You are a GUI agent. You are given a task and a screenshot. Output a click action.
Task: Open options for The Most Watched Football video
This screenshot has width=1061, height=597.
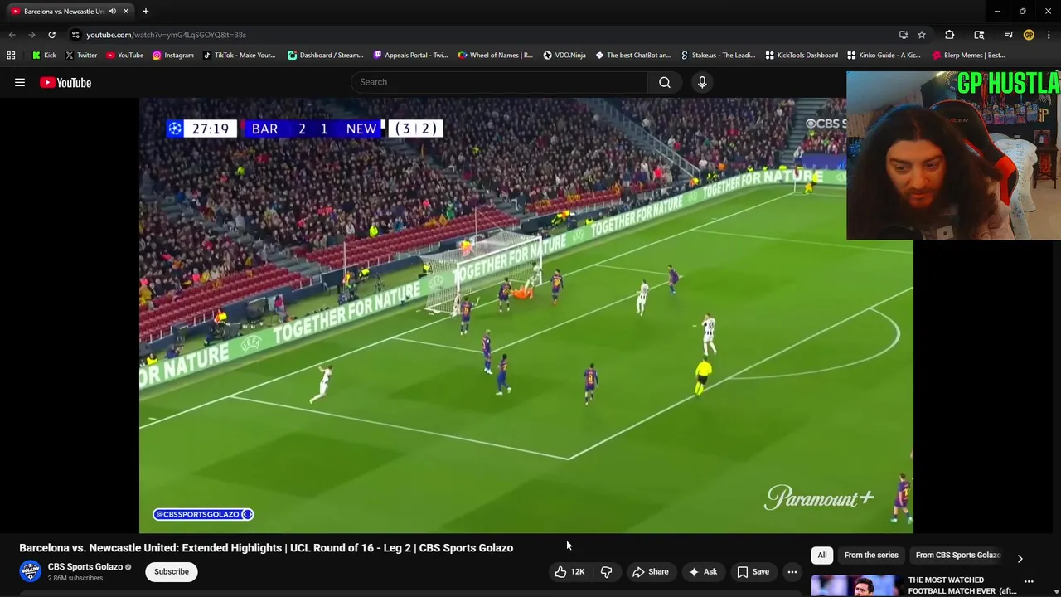pyautogui.click(x=1029, y=582)
